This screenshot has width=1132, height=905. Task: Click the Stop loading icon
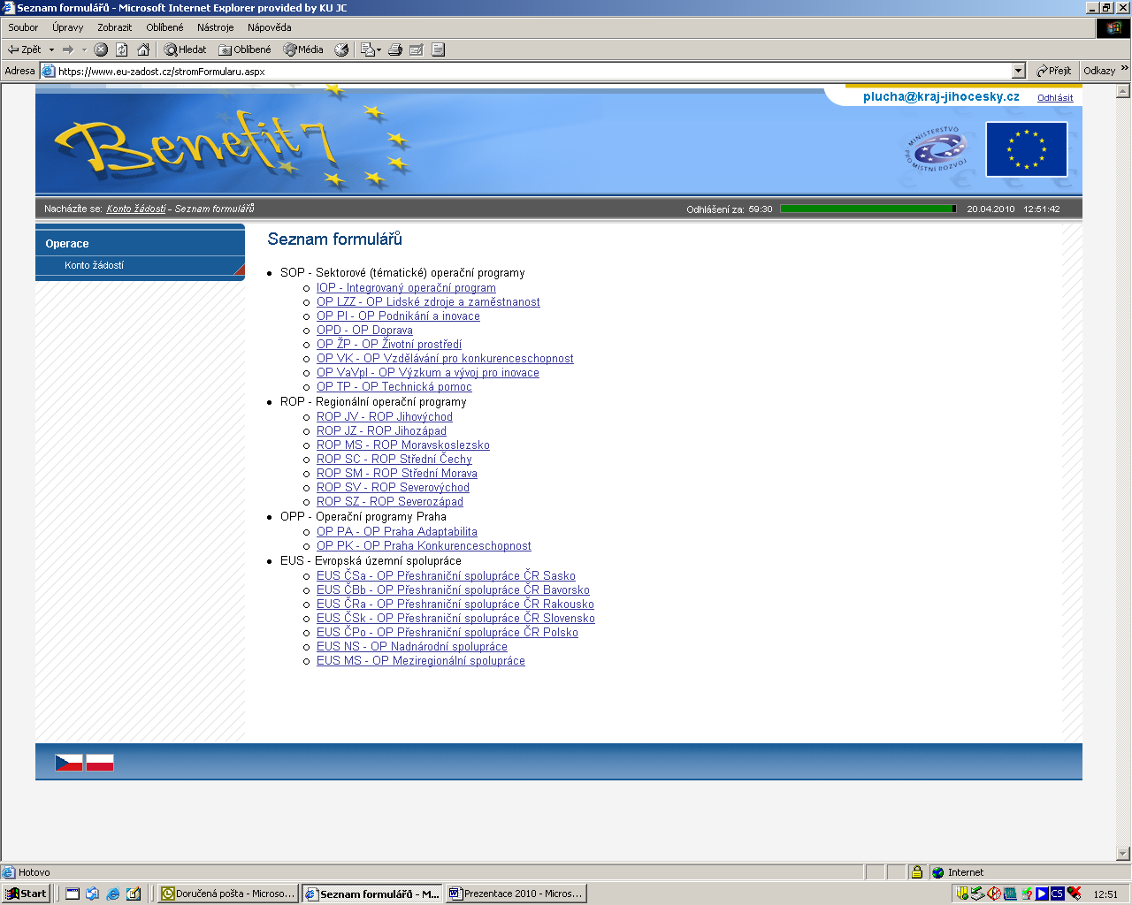[x=101, y=49]
